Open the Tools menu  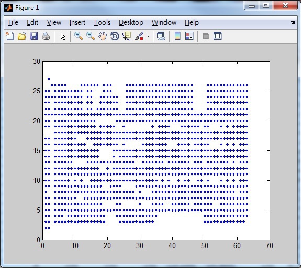click(102, 22)
